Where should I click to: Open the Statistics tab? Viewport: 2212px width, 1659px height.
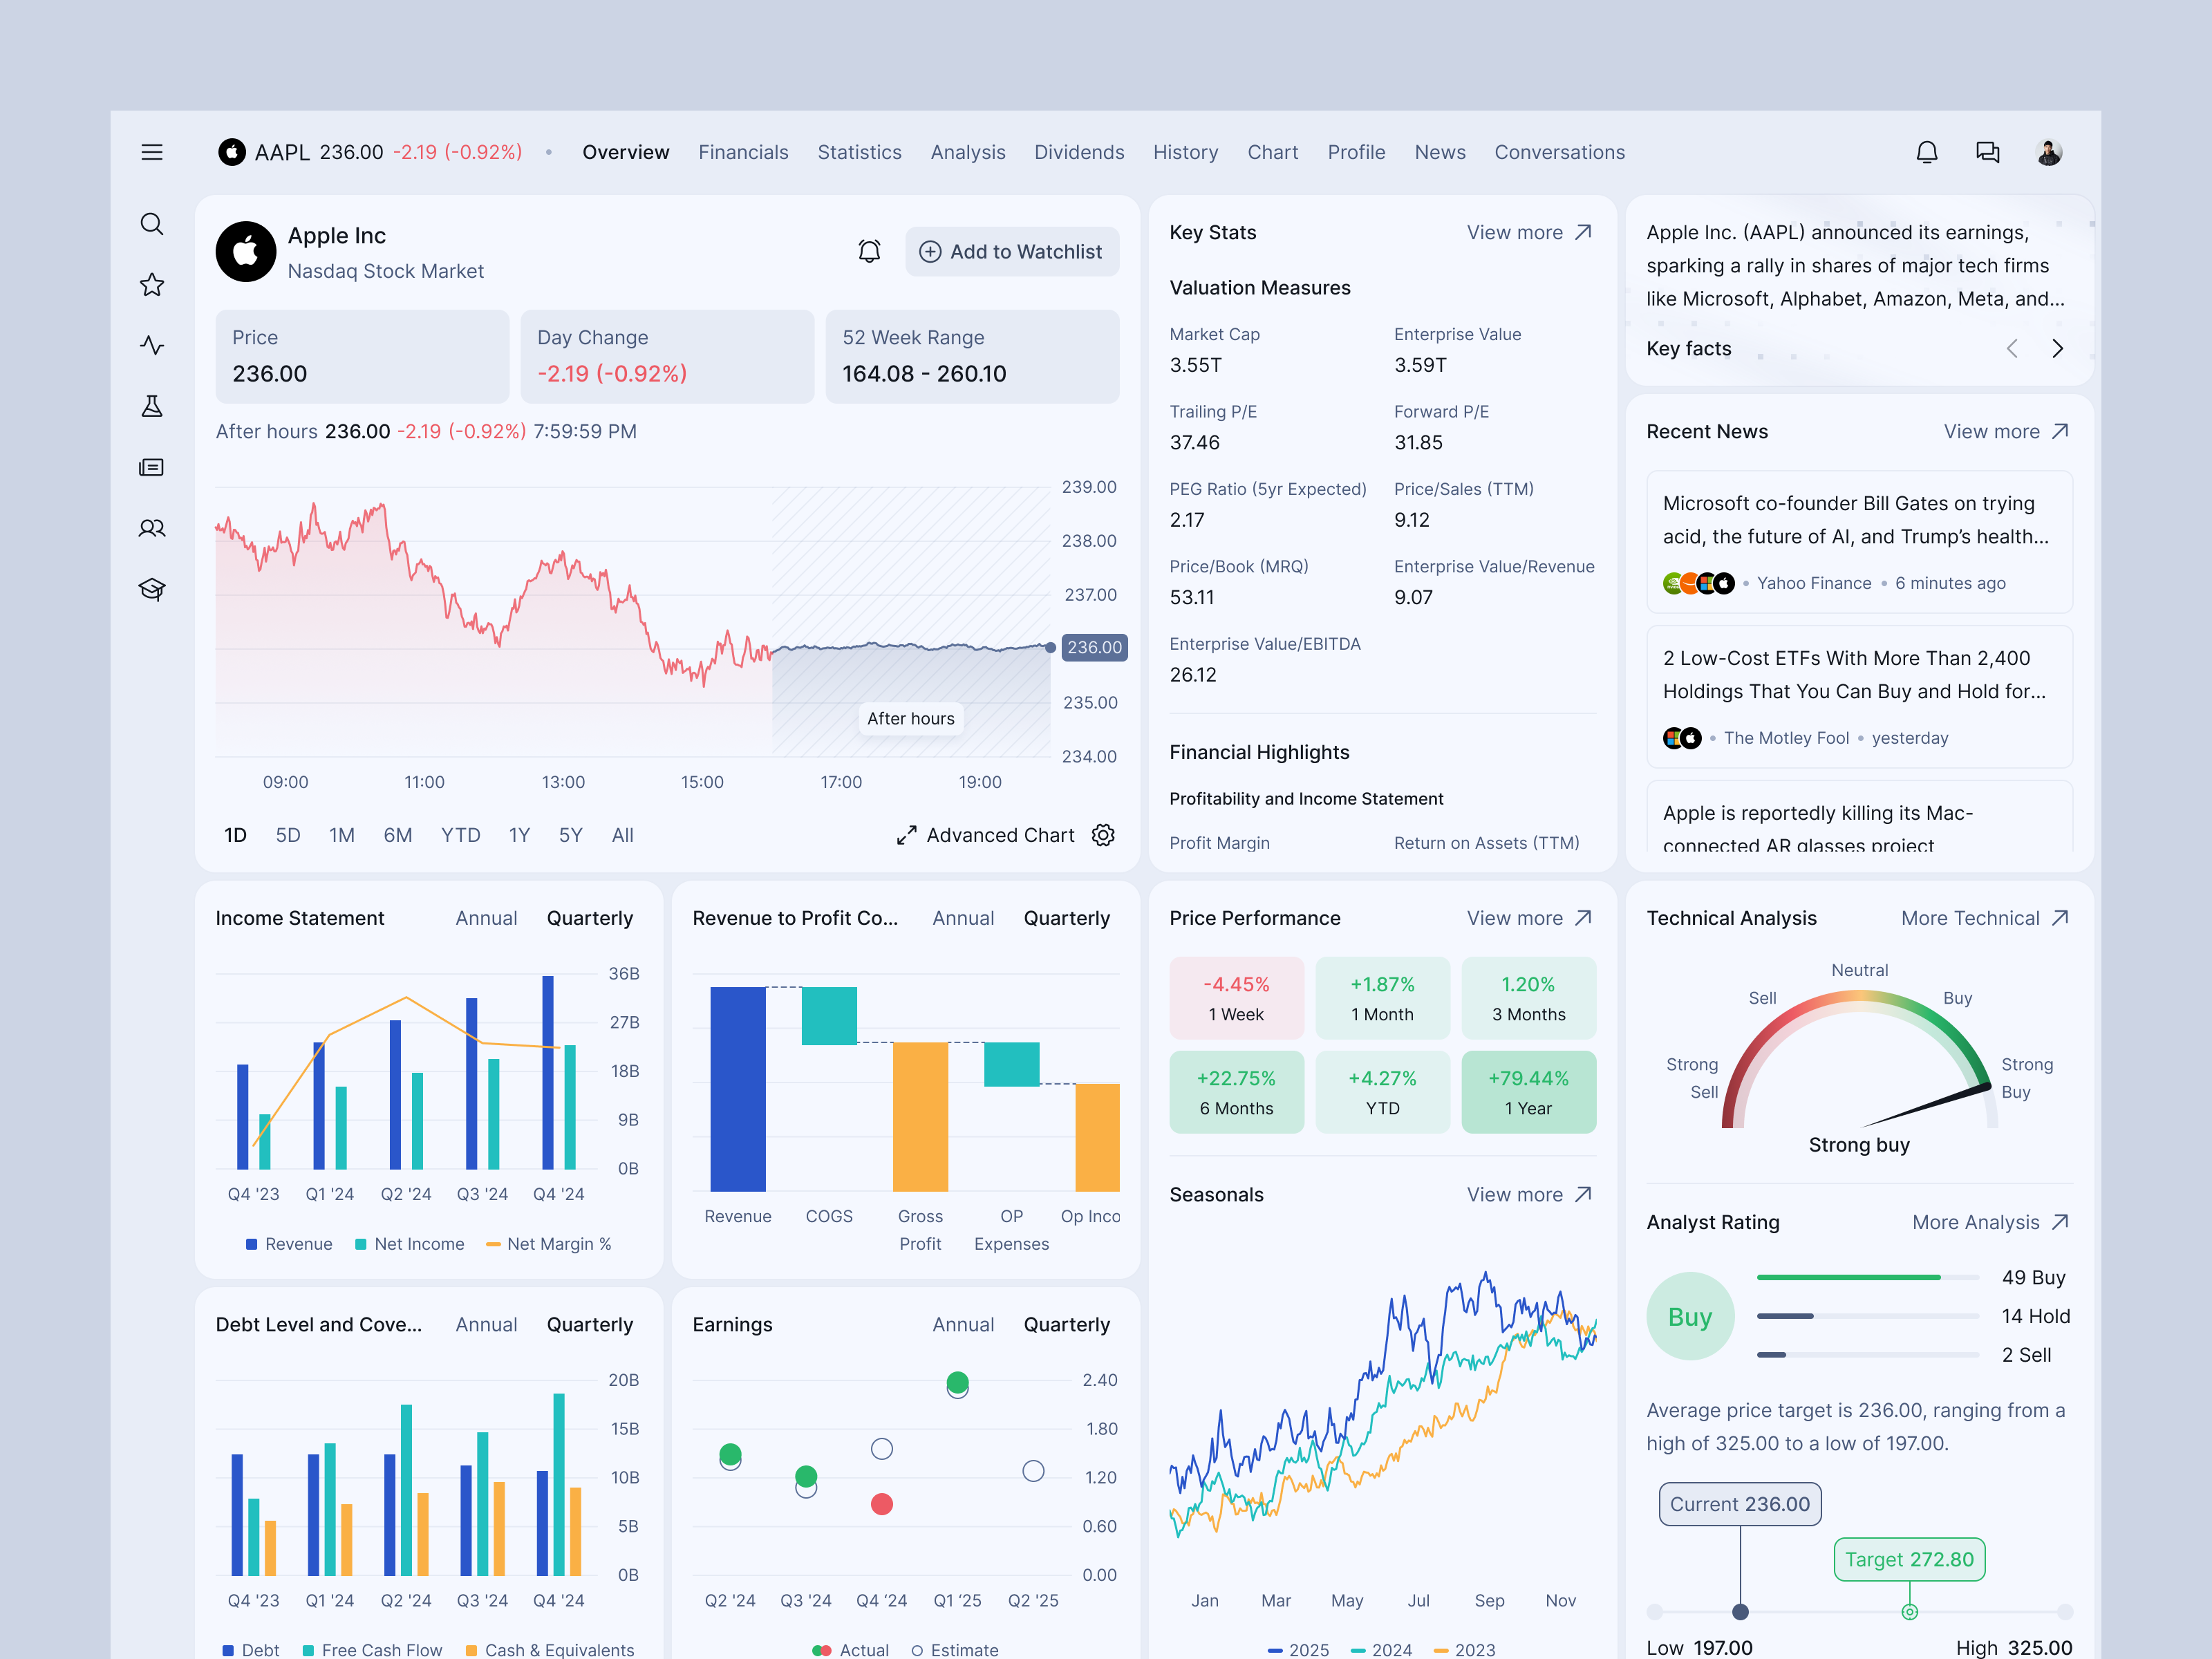click(x=859, y=152)
